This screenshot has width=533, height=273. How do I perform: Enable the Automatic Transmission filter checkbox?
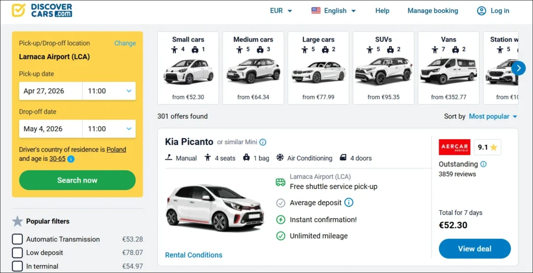pos(17,239)
